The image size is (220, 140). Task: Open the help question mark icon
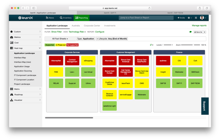(x=189, y=18)
